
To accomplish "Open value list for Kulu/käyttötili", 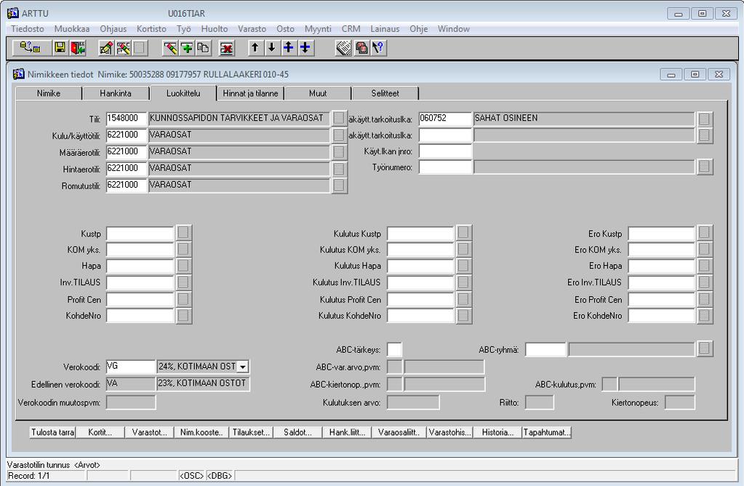I will pos(339,135).
